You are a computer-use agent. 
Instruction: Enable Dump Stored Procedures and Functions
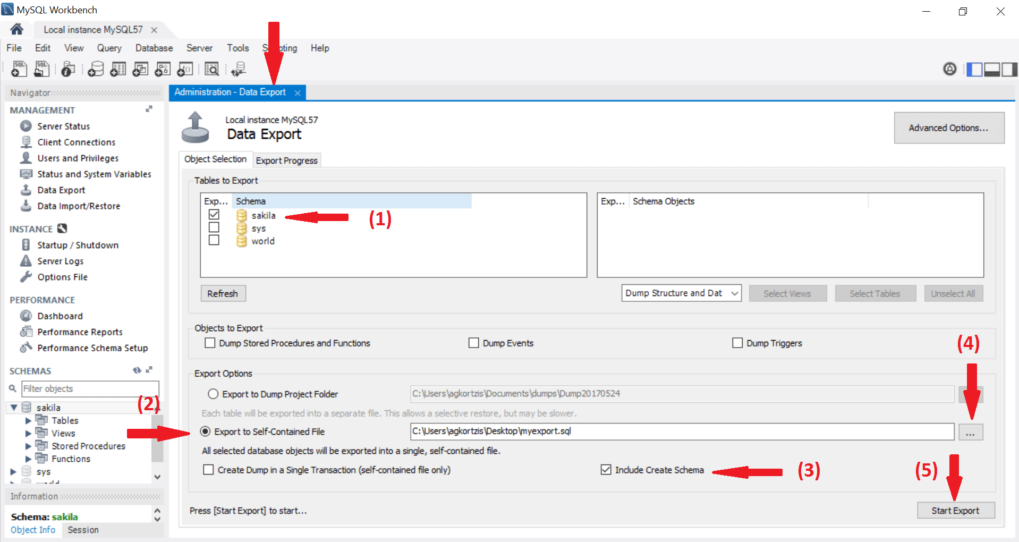click(x=210, y=343)
